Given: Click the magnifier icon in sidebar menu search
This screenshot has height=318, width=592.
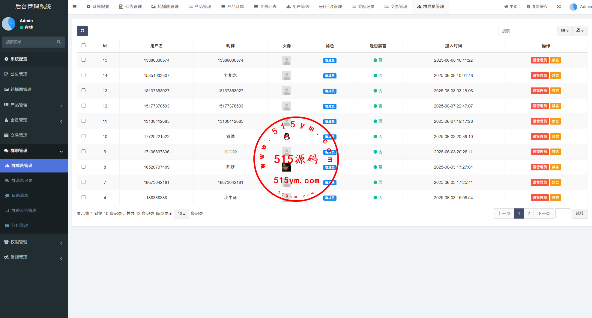Looking at the screenshot, I should click(59, 42).
